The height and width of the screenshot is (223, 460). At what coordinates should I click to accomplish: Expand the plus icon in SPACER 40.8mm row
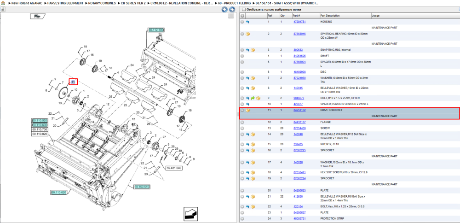coord(242,62)
